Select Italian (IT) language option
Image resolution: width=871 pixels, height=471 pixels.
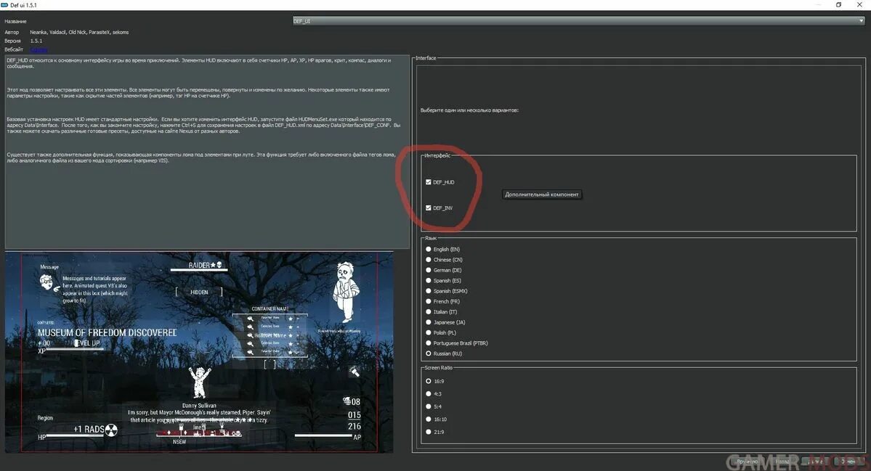click(429, 312)
